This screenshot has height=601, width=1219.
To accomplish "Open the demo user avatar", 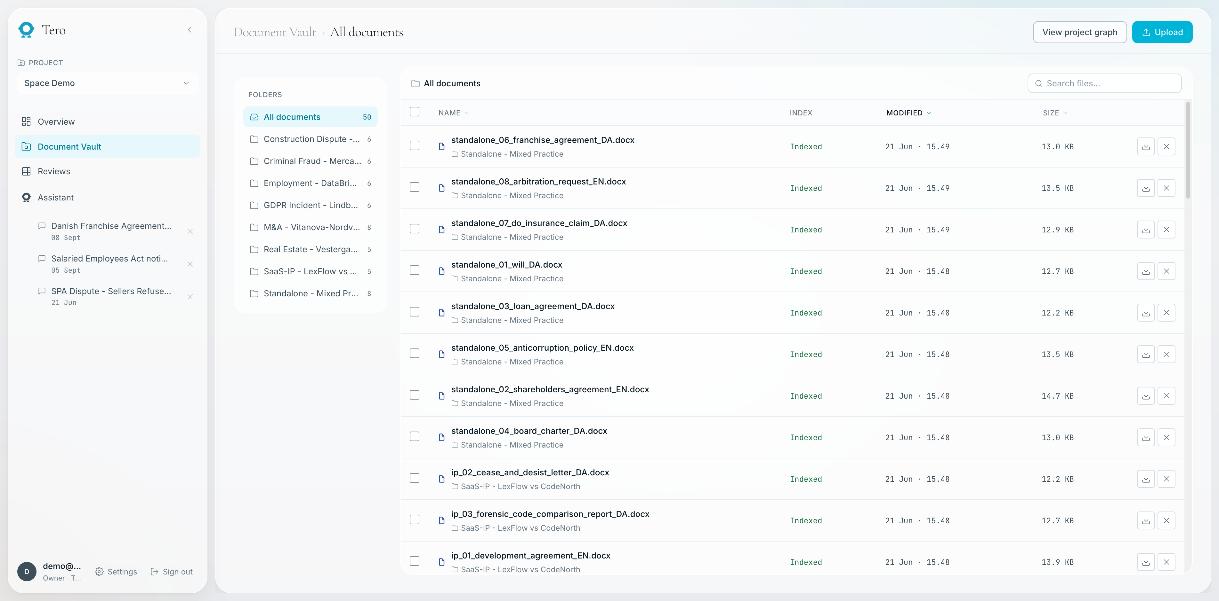I will click(x=27, y=571).
